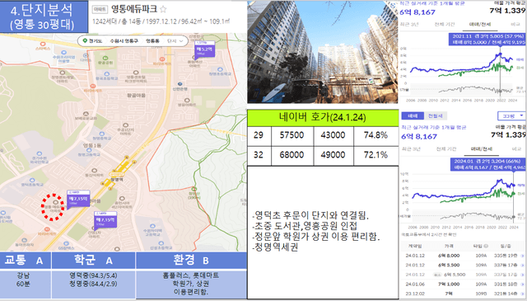
Task: Open details arrow for 337동 17층 6억 5,500 row
Action: (523, 266)
